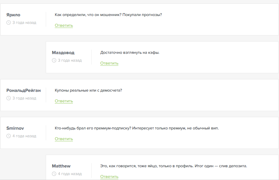Select the username Matthew
The image size is (279, 180).
tap(61, 166)
